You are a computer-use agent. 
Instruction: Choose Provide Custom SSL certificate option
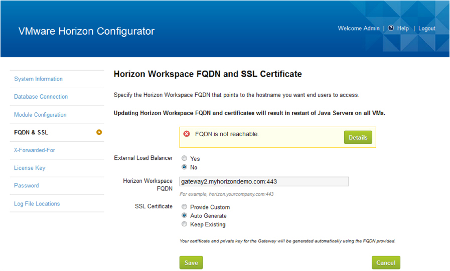[184, 206]
